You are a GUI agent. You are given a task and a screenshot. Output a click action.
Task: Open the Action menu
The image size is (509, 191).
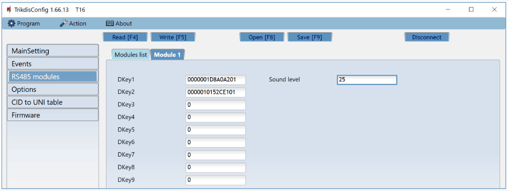[73, 24]
